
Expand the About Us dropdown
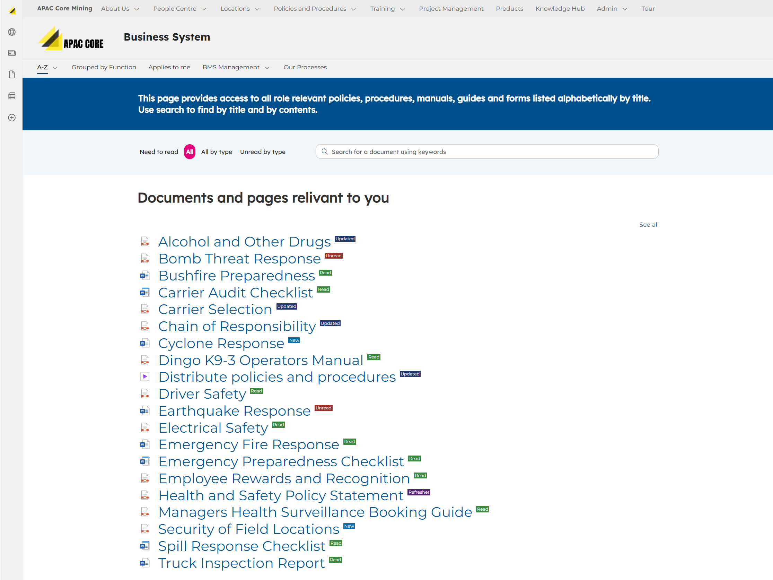tap(120, 9)
